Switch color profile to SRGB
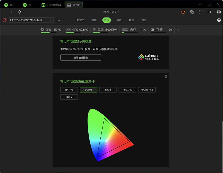This screenshot has height=173, width=223. 108,90
